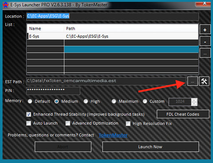Select Maximum memory option

114,101
